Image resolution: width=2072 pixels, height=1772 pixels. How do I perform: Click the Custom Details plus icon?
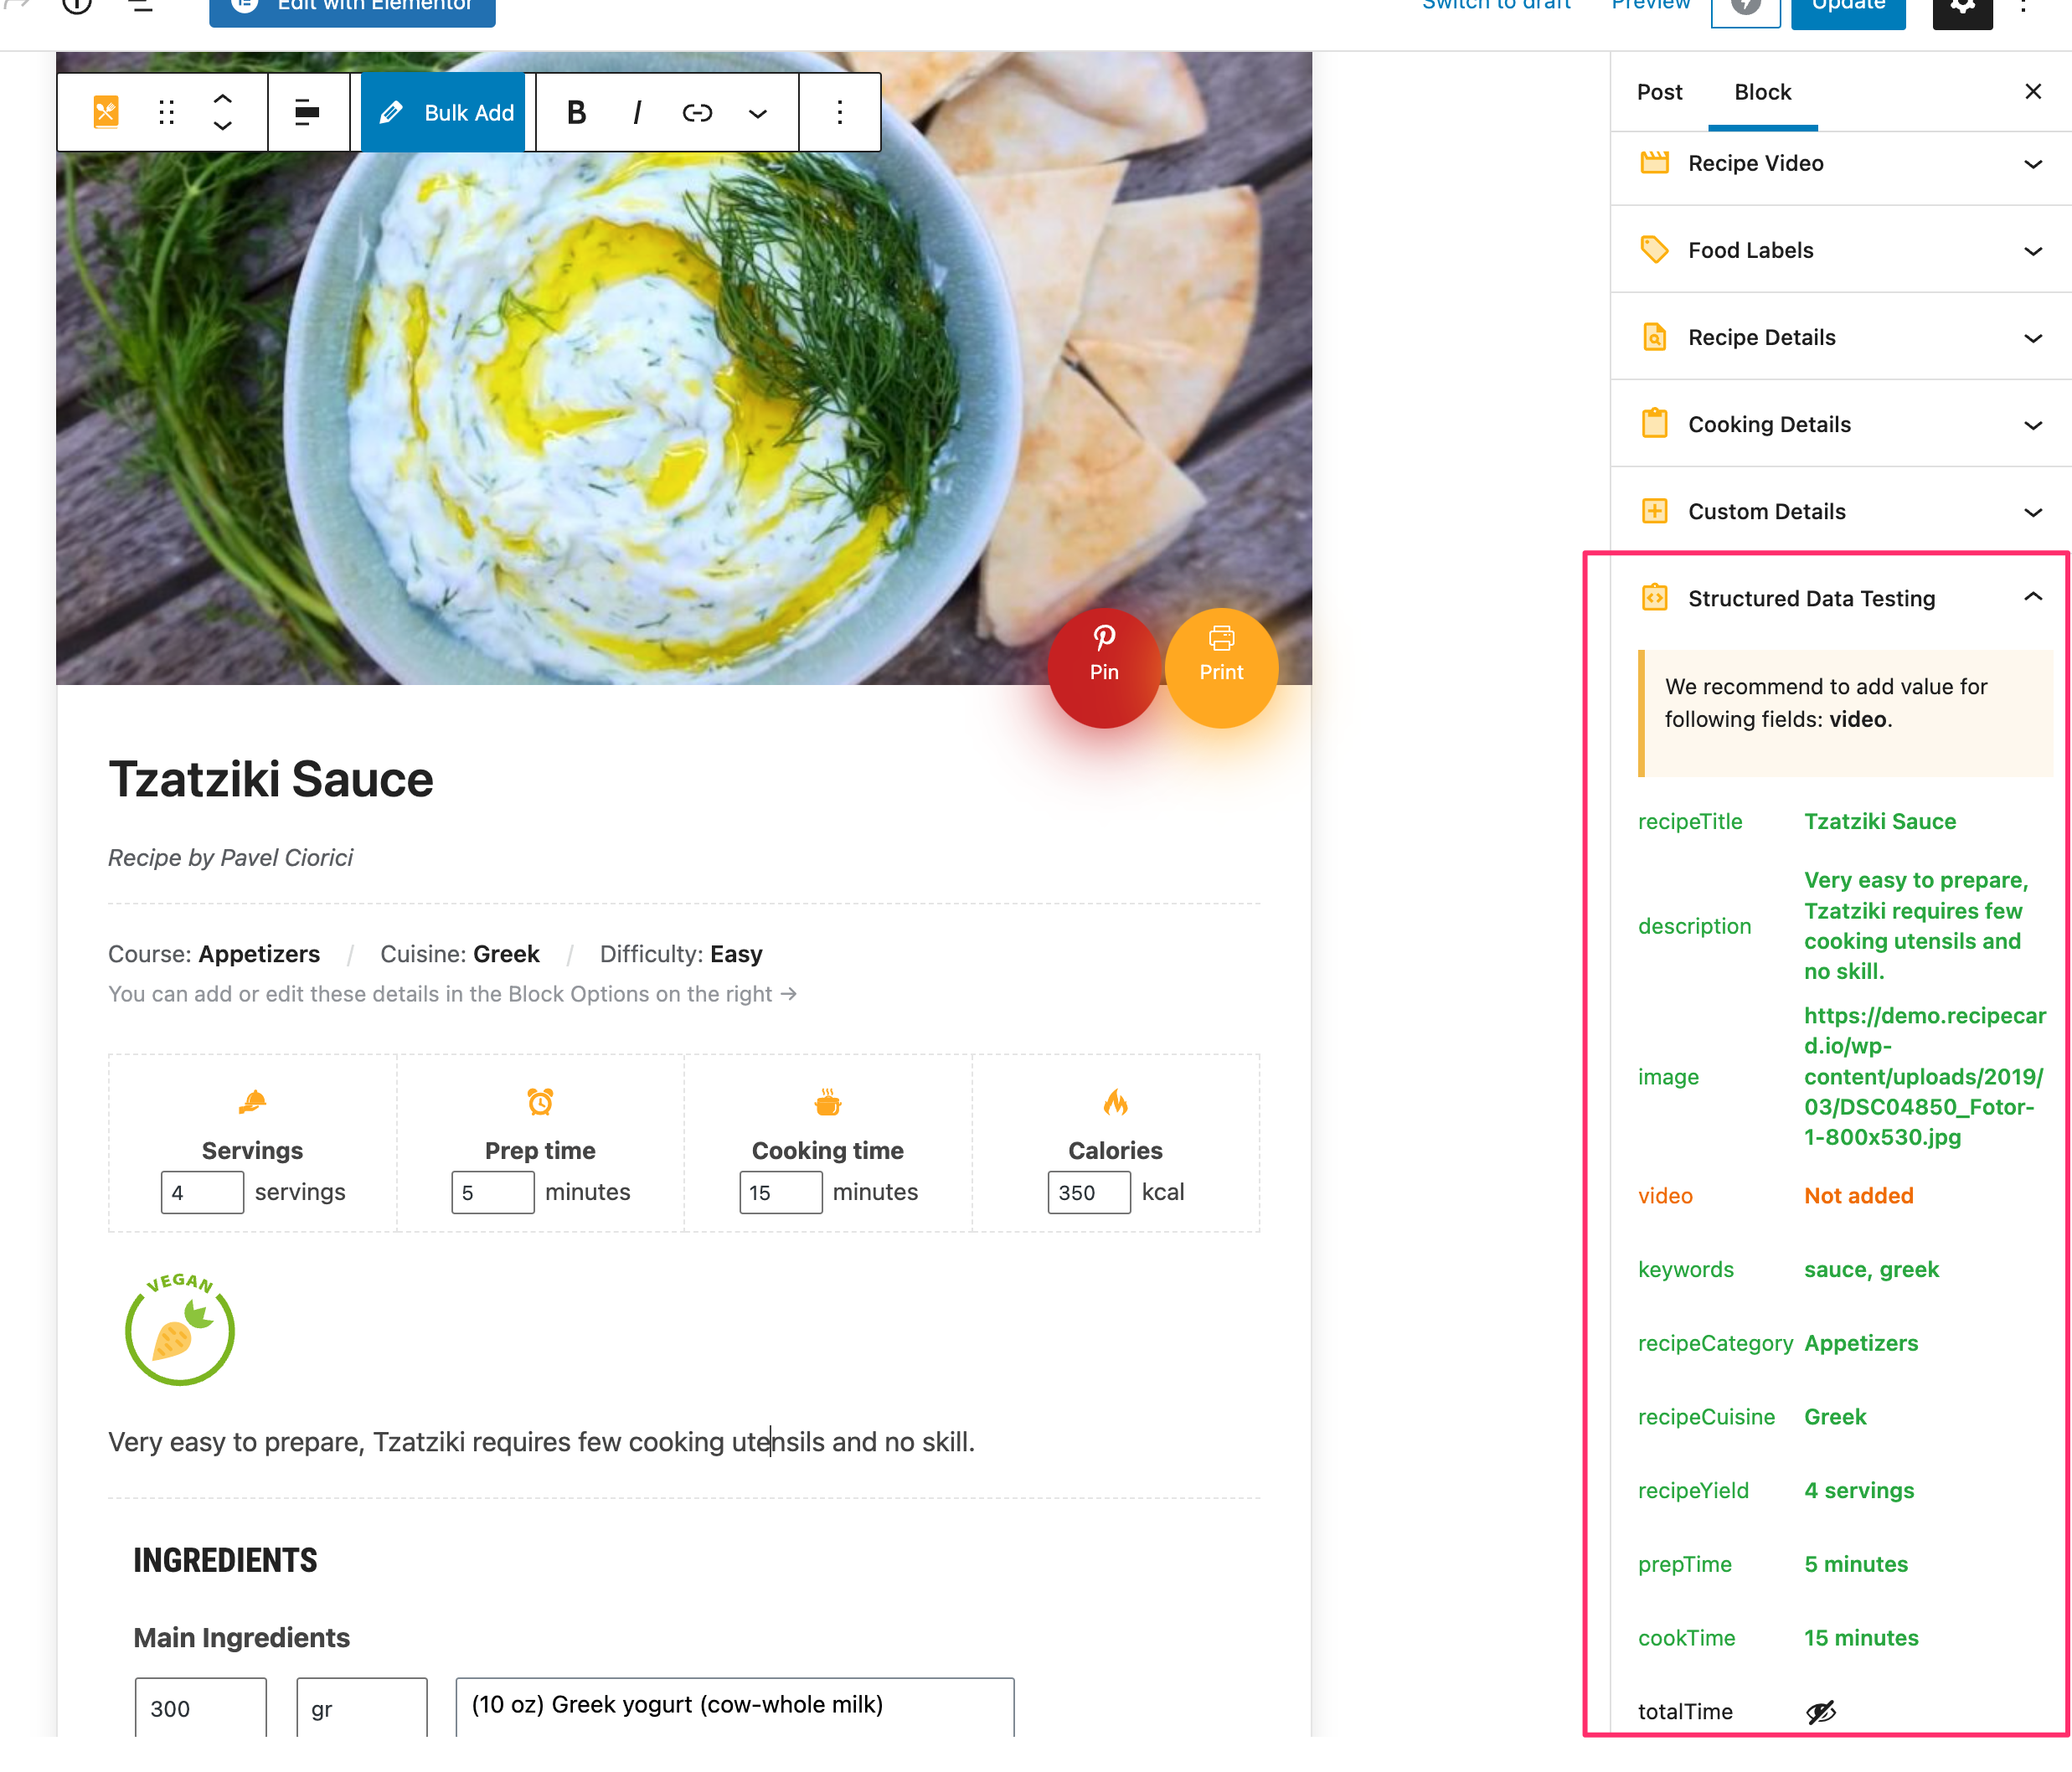pyautogui.click(x=1655, y=510)
